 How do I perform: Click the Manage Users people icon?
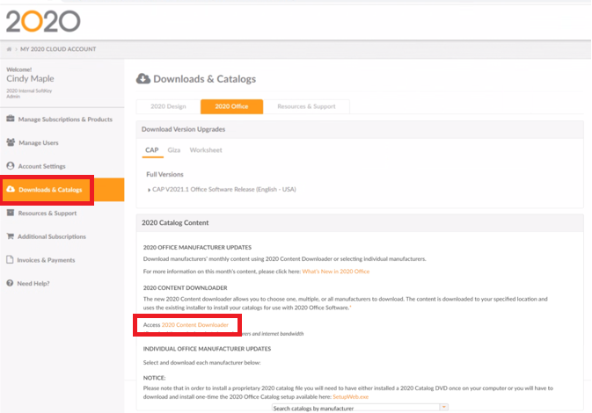click(x=11, y=142)
